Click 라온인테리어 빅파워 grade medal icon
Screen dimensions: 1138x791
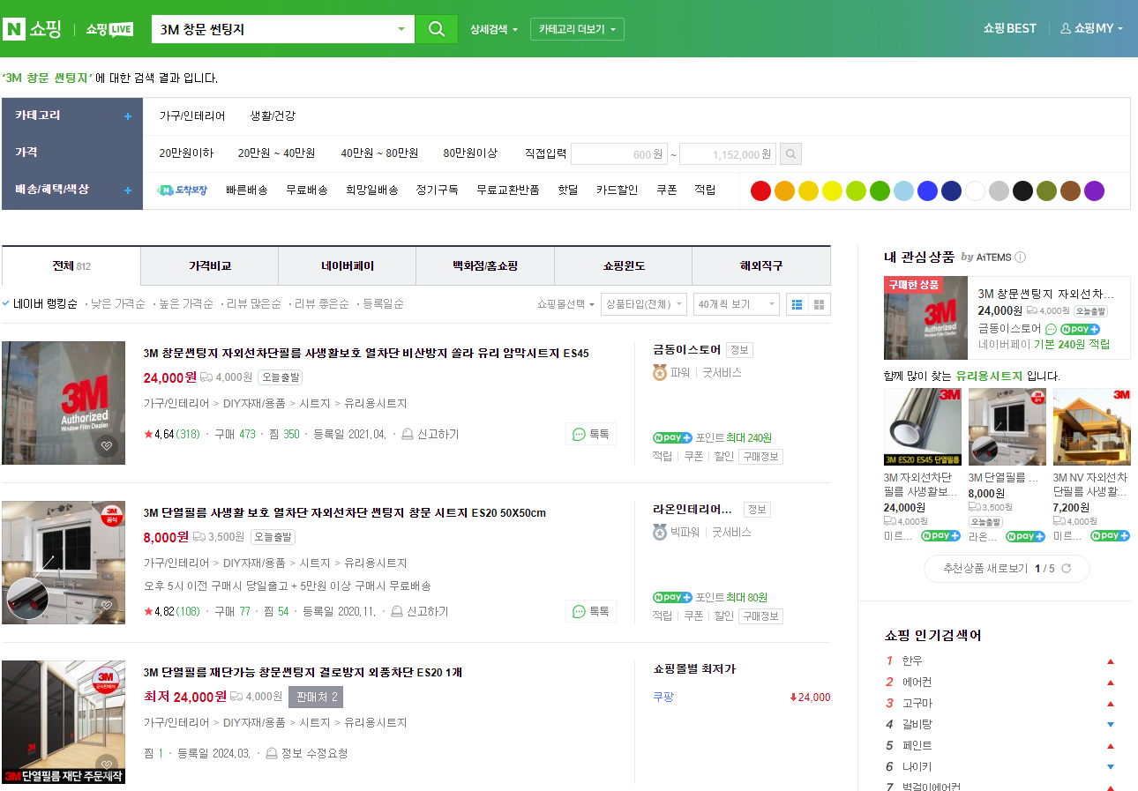coord(660,533)
